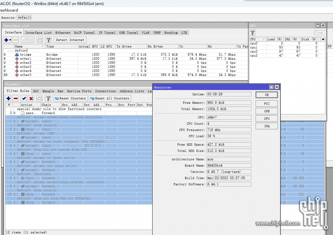Viewport: 333px width, 235px height.
Task: Click 'defconf: accept ICMP' comment row
Action: pyautogui.click(x=78, y=133)
